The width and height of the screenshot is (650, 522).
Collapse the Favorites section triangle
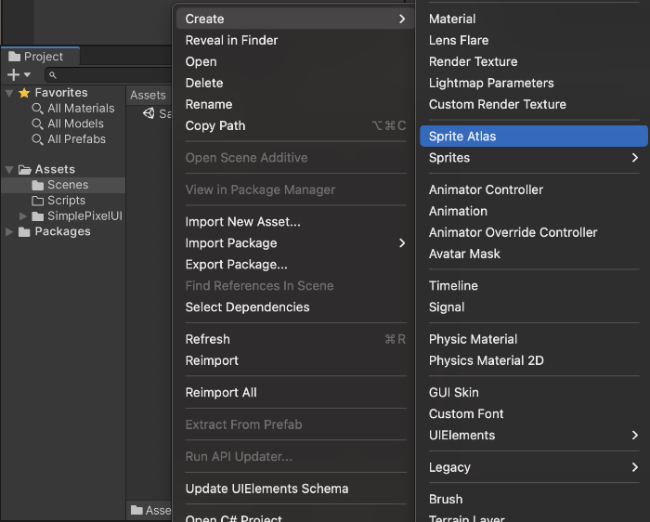point(9,93)
